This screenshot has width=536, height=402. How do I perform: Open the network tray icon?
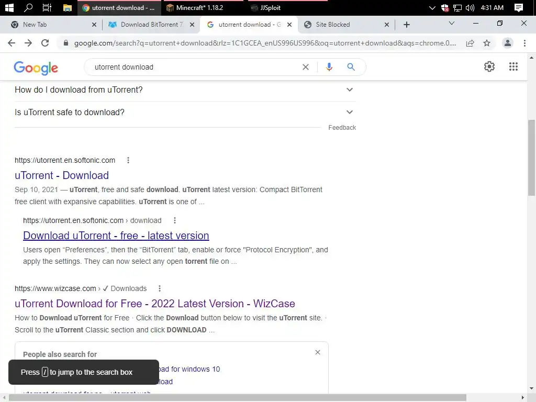pyautogui.click(x=457, y=8)
